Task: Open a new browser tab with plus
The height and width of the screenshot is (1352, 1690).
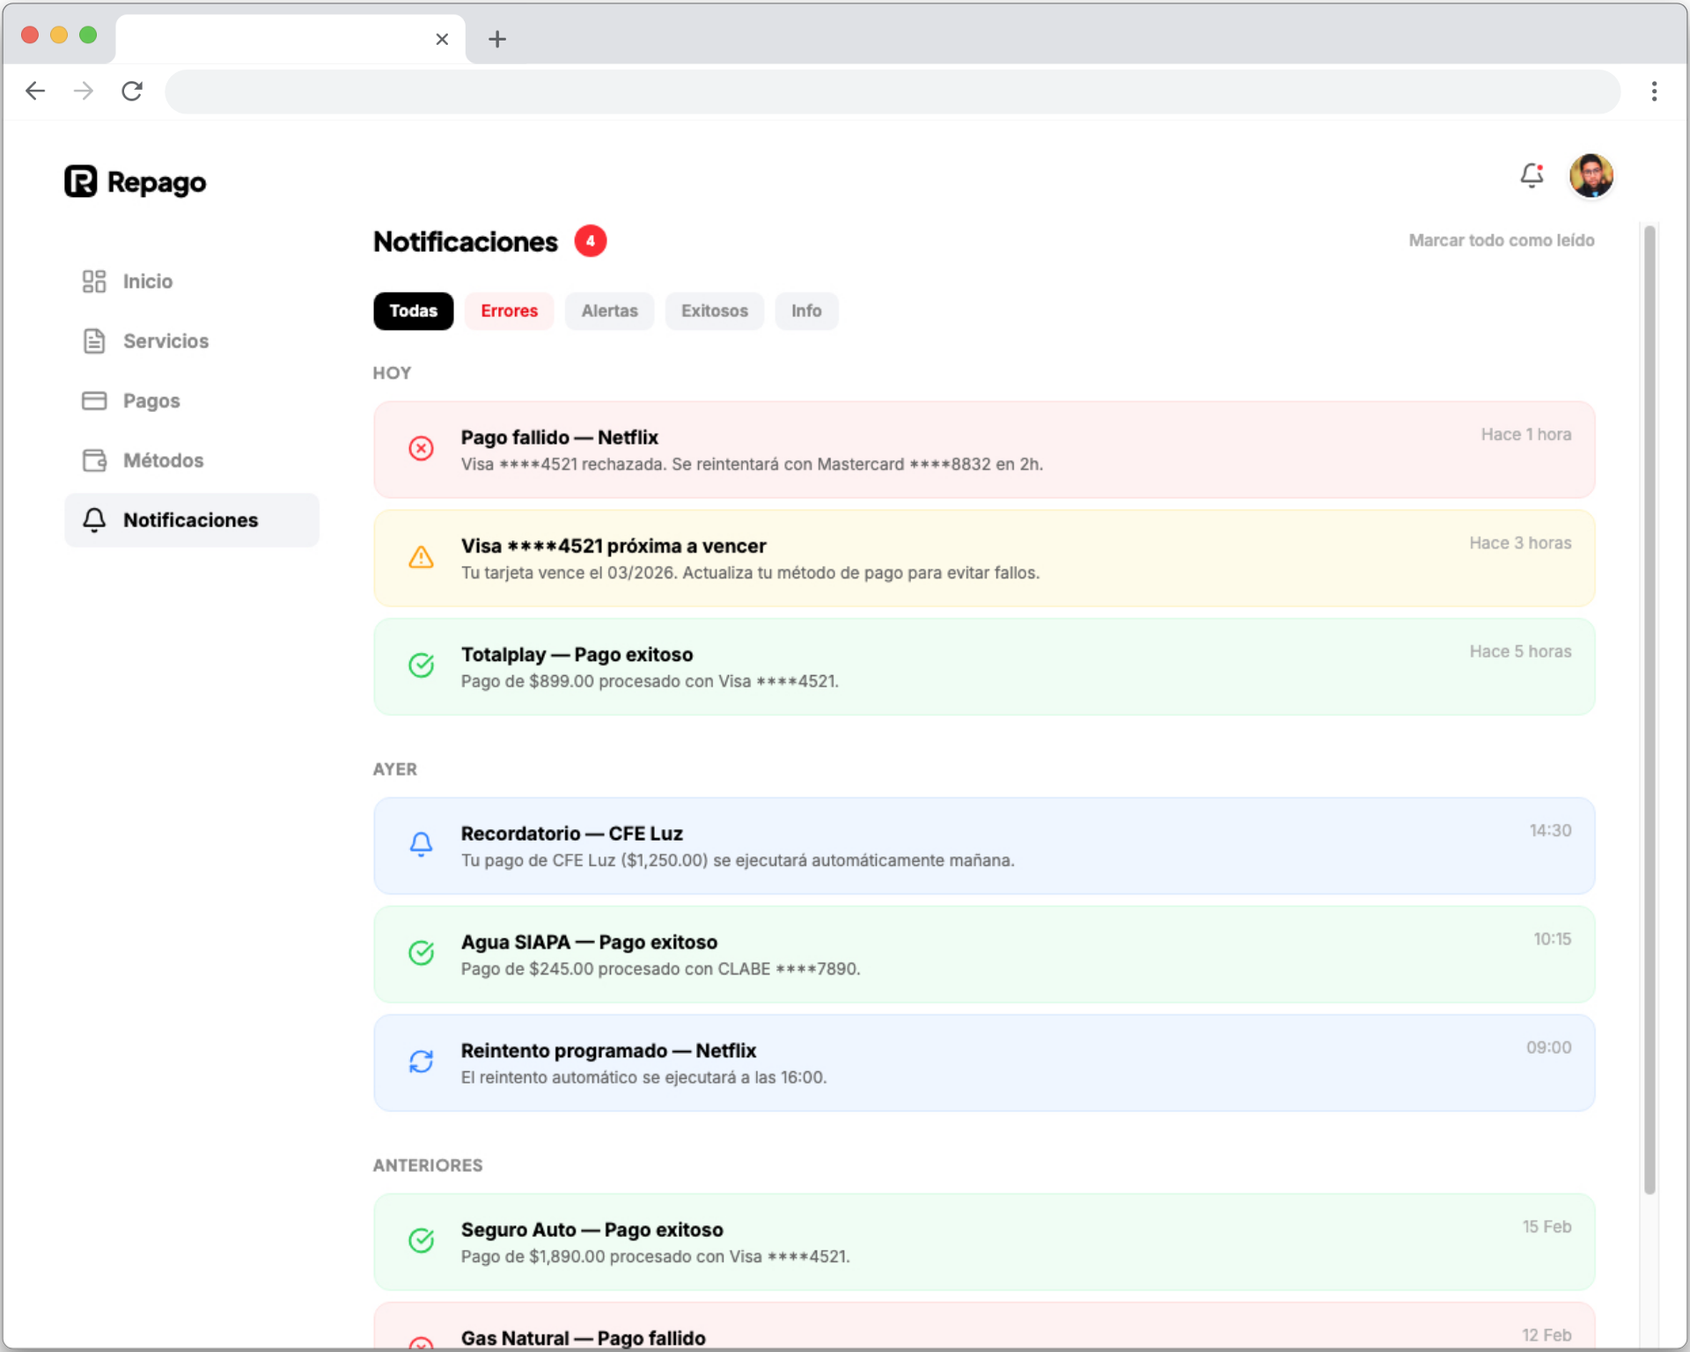Action: tap(497, 39)
